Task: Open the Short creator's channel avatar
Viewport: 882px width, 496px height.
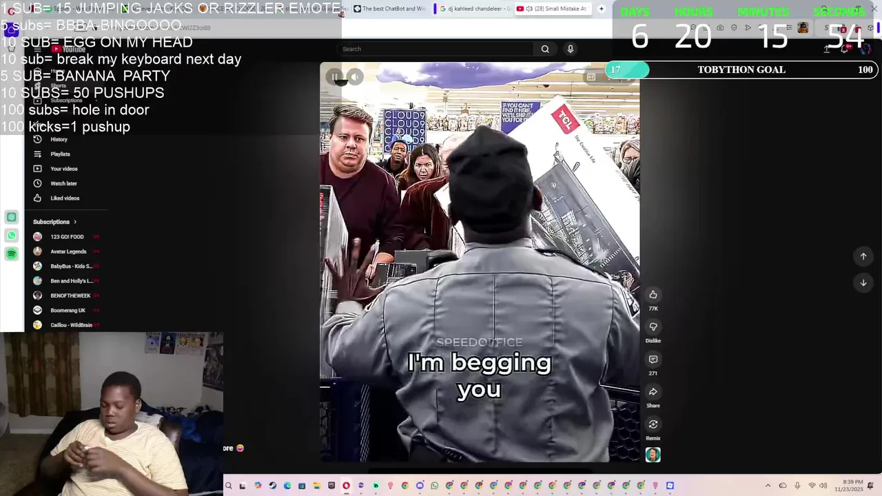Action: [653, 455]
